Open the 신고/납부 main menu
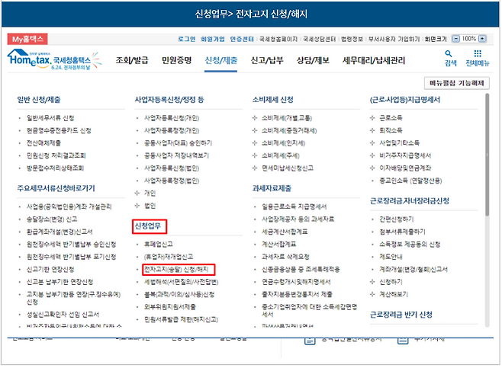This screenshot has width=502, height=368. (268, 60)
